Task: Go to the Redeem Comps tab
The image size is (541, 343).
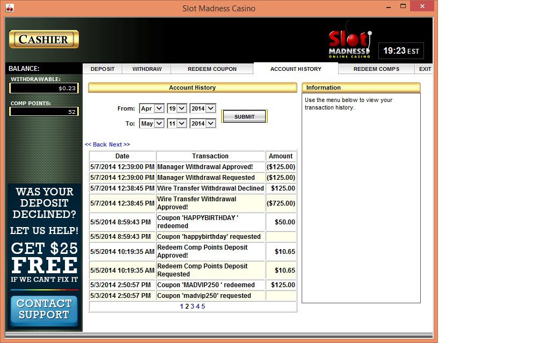Action: coord(376,69)
